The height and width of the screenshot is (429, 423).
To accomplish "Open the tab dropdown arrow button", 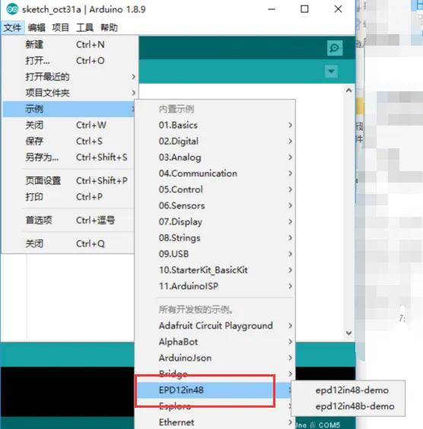I will click(x=332, y=71).
